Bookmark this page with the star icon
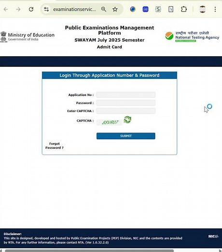 (x=115, y=9)
